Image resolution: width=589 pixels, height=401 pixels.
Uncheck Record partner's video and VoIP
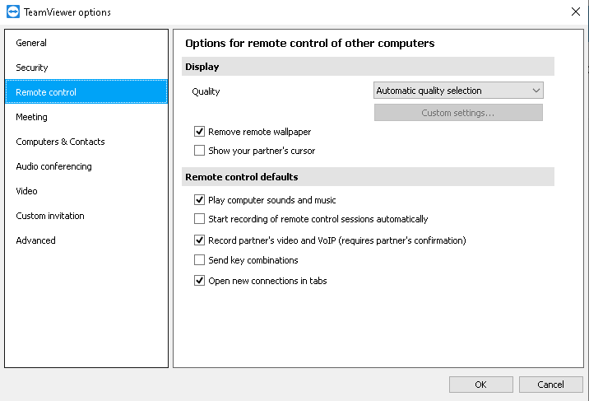(199, 240)
